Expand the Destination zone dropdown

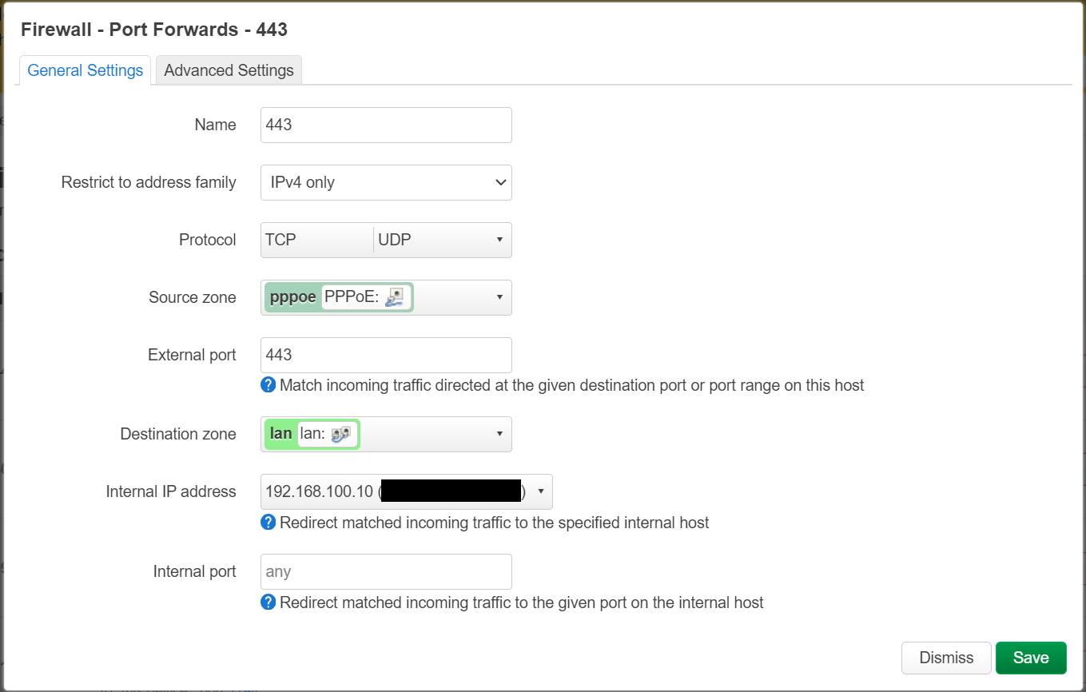[500, 434]
